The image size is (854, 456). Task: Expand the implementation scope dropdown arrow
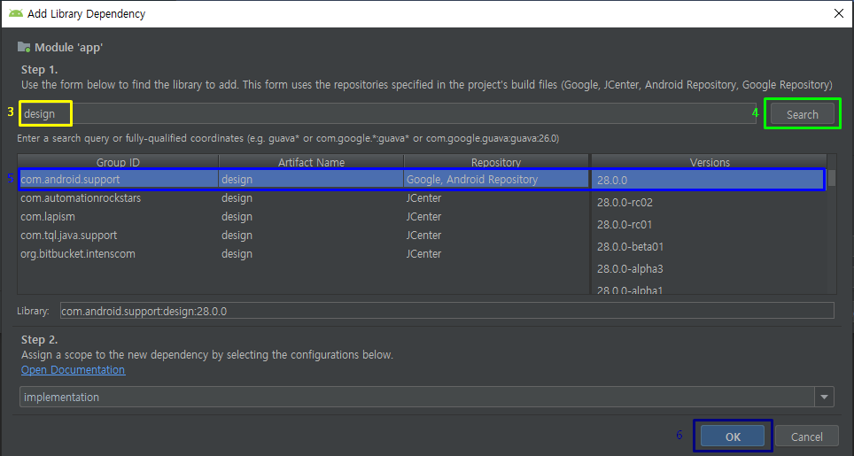tap(824, 397)
